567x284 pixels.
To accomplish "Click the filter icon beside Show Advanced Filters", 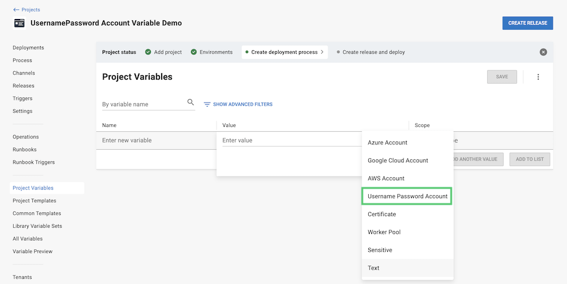I will (x=207, y=104).
